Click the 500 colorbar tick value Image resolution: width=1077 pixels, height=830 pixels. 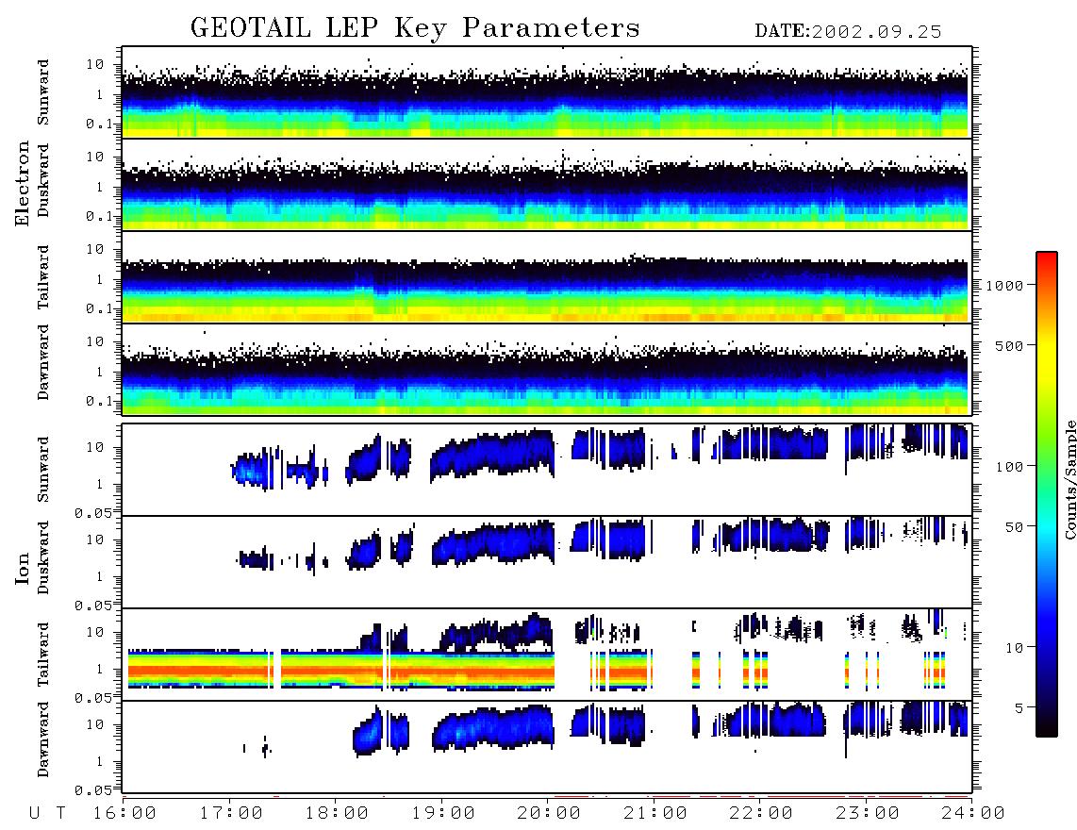point(1009,345)
